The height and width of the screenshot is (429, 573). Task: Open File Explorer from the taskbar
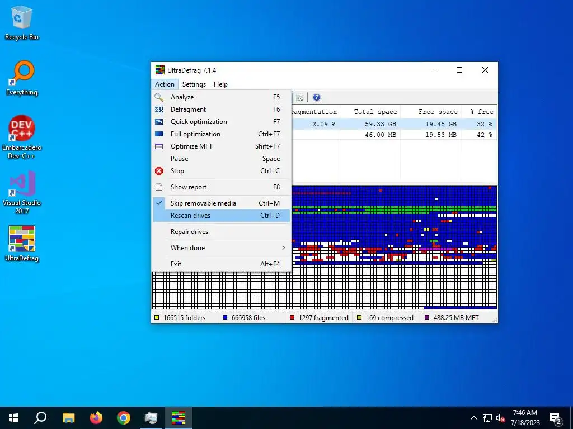(x=68, y=418)
